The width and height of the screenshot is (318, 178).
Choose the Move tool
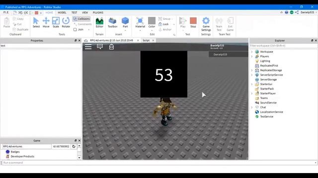[46, 22]
